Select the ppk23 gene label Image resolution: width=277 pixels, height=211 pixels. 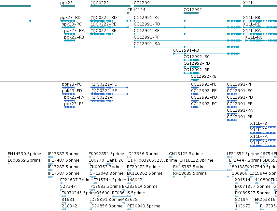click(x=66, y=3)
